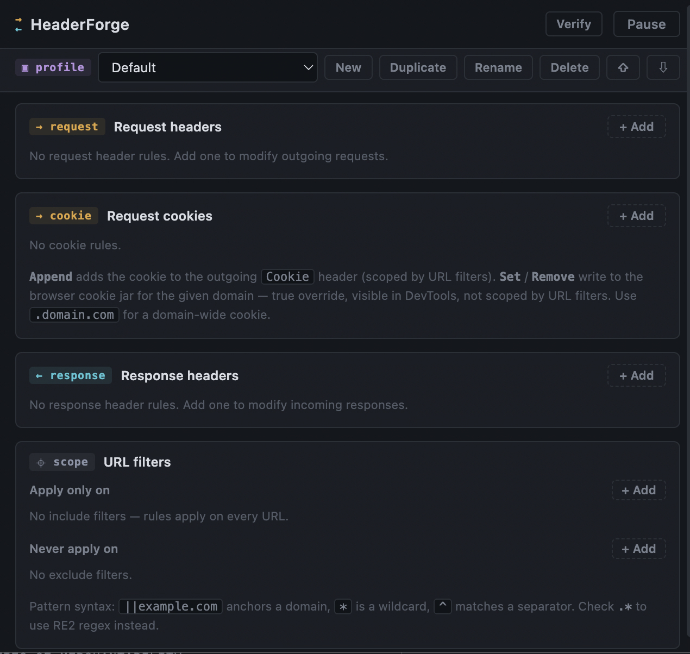Image resolution: width=690 pixels, height=654 pixels.
Task: Click the 'Never apply on' label
Action: (74, 549)
